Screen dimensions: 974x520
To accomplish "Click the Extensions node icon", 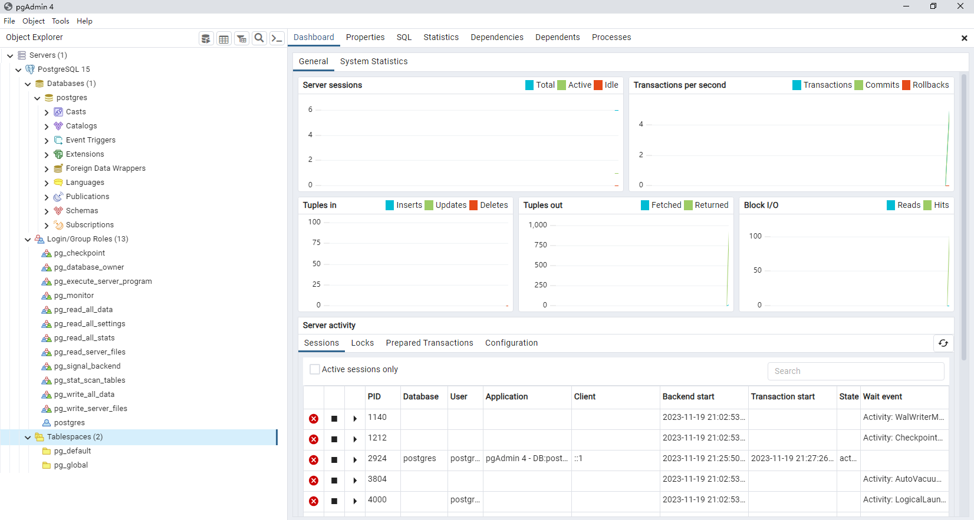I will coord(58,154).
